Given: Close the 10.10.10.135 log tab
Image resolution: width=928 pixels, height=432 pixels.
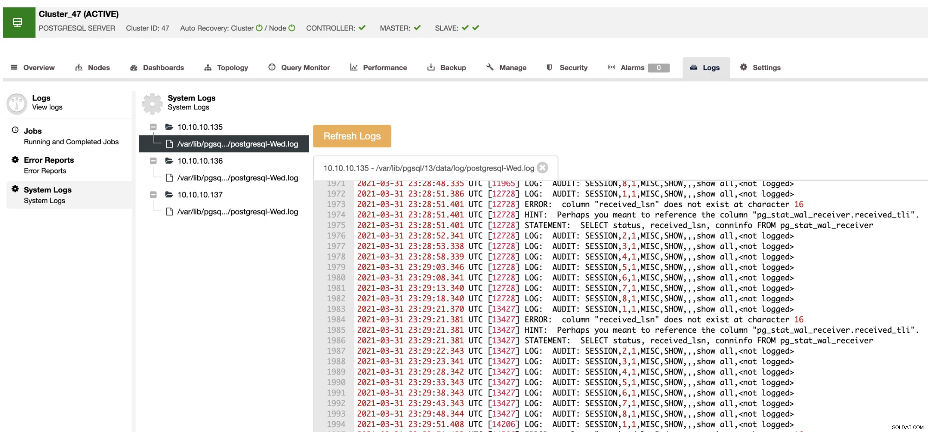Looking at the screenshot, I should click(x=542, y=168).
